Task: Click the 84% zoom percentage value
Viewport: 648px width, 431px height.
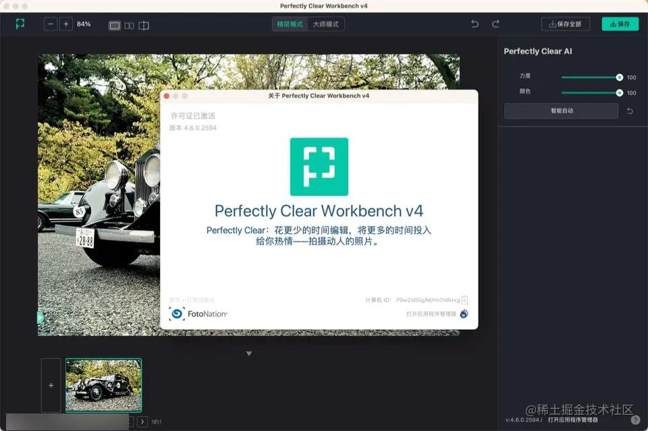Action: [84, 24]
